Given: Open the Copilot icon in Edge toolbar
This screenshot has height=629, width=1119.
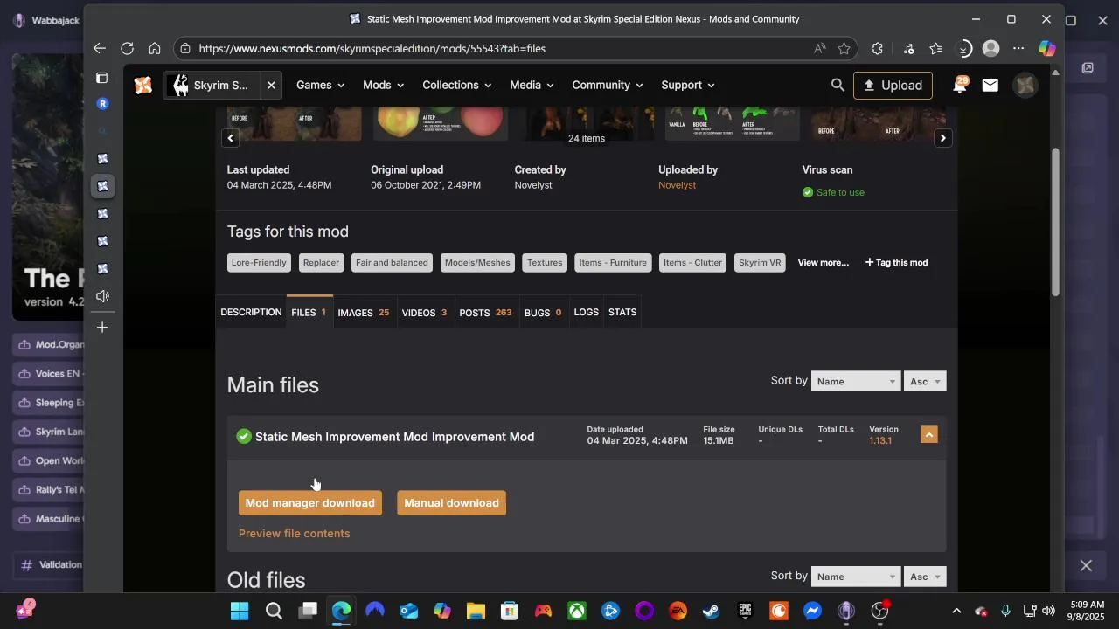Looking at the screenshot, I should pyautogui.click(x=1047, y=49).
